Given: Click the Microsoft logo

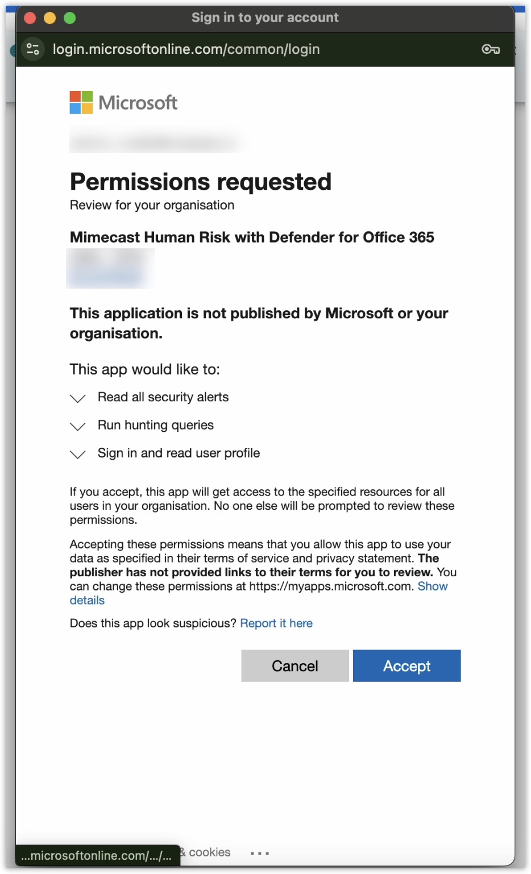Looking at the screenshot, I should (123, 102).
